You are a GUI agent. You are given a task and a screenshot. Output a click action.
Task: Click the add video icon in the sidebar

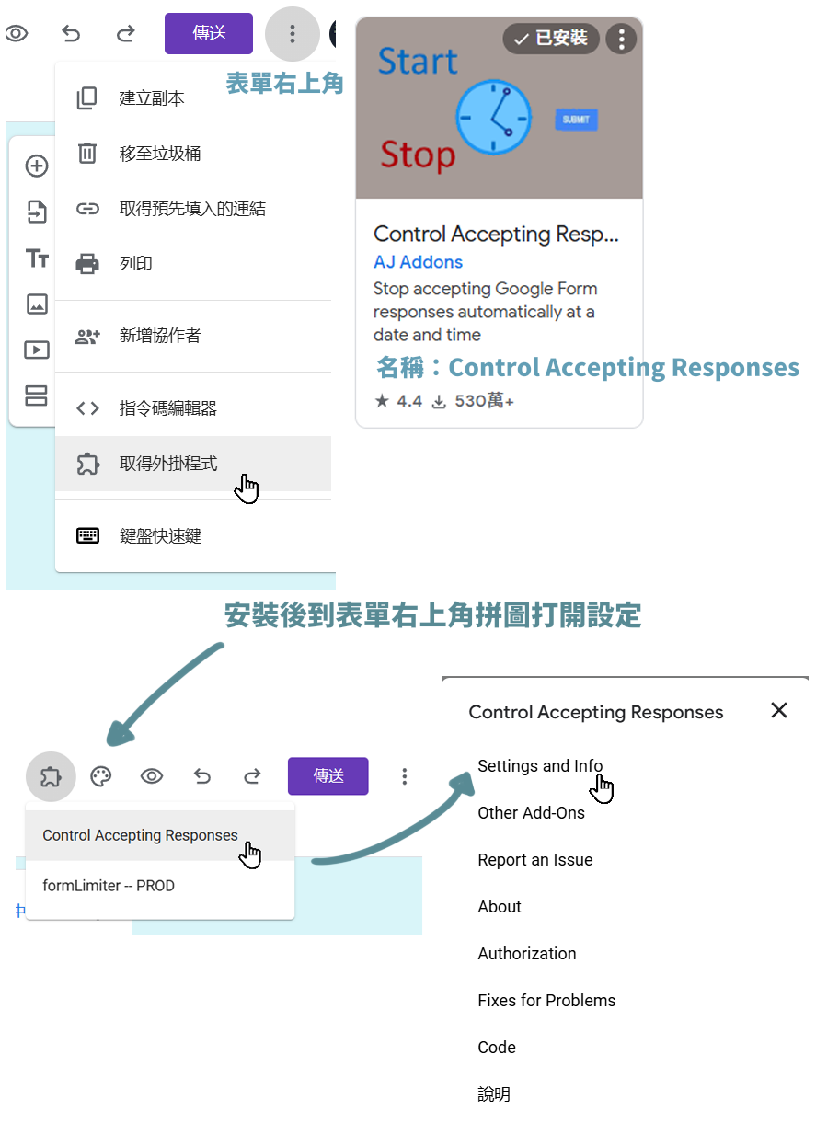(37, 350)
